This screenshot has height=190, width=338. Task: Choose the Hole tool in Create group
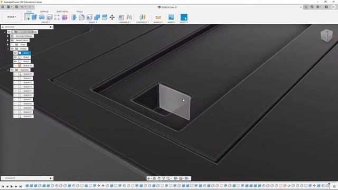[50, 17]
